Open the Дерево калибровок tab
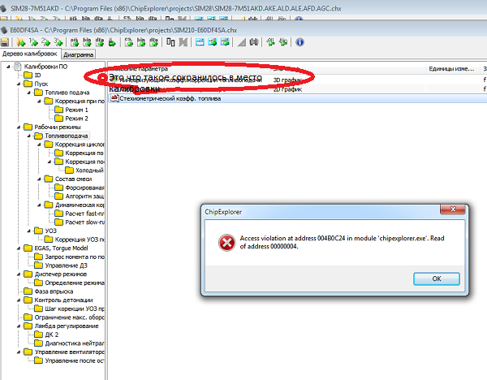Screen dimensions: 487x380 [31, 54]
